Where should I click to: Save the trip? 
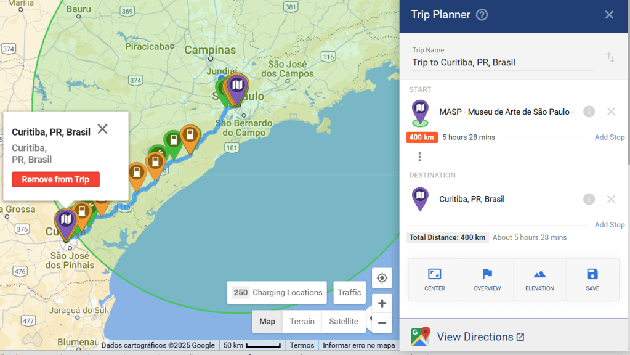[x=592, y=279]
